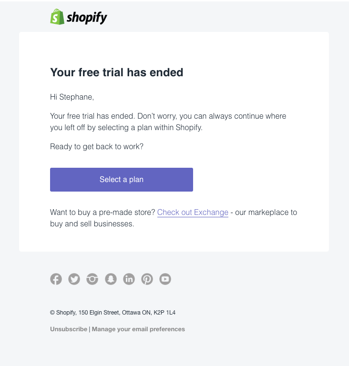This screenshot has height=366, width=349.
Task: Open the Instagram camera icon
Action: point(92,279)
